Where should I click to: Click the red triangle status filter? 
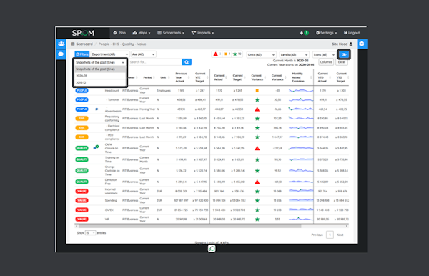tap(217, 54)
